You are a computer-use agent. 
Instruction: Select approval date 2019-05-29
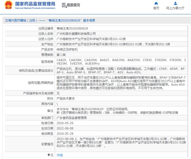[x=65, y=123]
